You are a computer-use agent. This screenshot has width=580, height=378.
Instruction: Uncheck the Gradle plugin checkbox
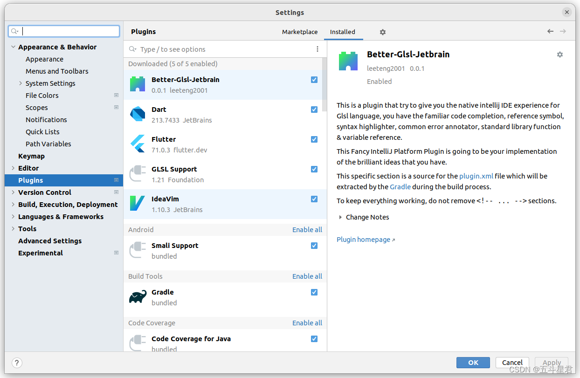(x=314, y=292)
